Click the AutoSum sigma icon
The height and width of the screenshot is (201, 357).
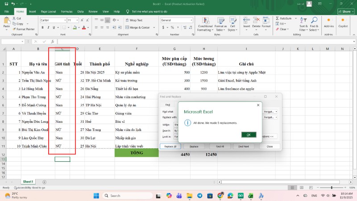point(277,19)
